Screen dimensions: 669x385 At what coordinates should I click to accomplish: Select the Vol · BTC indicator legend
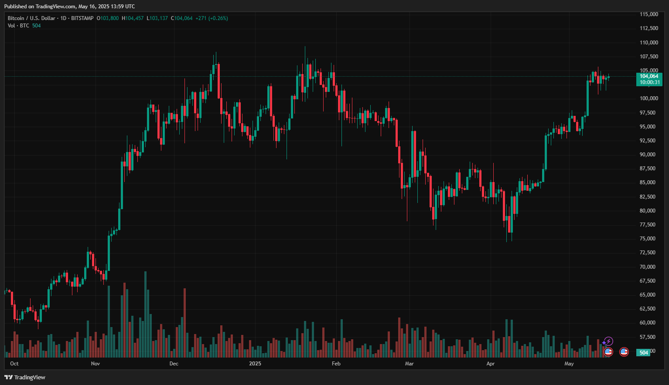click(x=18, y=26)
